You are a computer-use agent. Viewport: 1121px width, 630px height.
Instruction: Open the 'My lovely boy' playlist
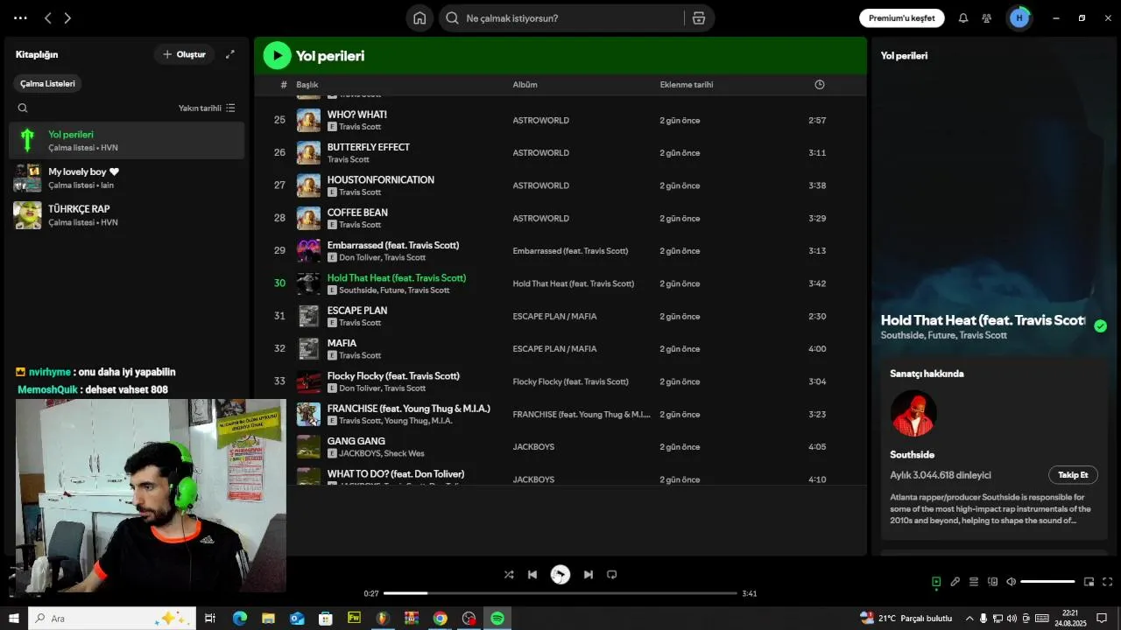coord(127,178)
